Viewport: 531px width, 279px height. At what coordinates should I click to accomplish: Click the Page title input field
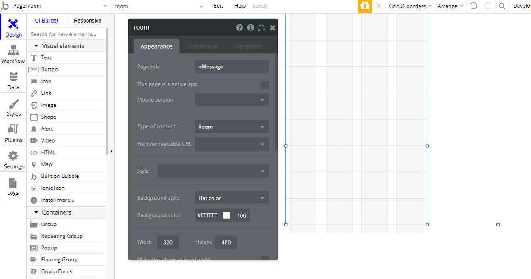pyautogui.click(x=231, y=67)
